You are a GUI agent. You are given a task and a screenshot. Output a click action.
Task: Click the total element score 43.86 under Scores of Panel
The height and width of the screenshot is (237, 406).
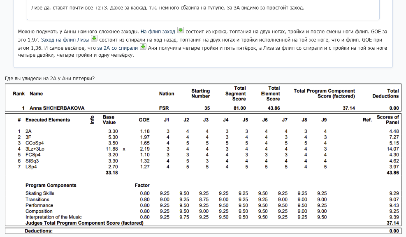click(392, 173)
